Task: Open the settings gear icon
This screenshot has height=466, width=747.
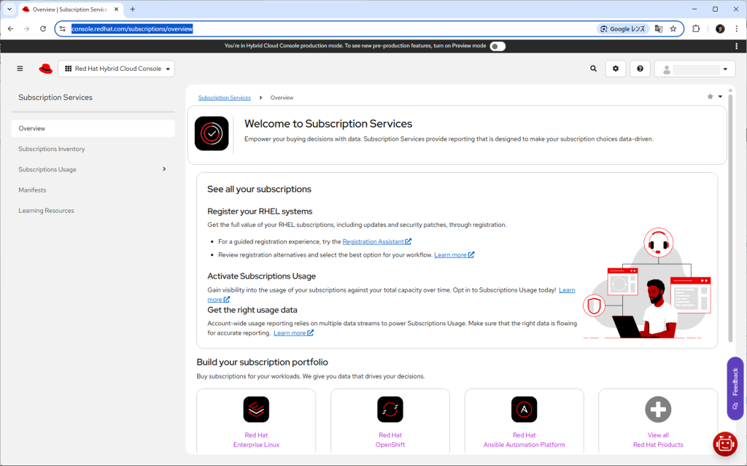Action: coord(616,69)
